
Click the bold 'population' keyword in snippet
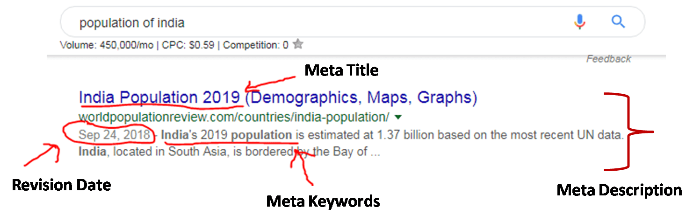[262, 135]
